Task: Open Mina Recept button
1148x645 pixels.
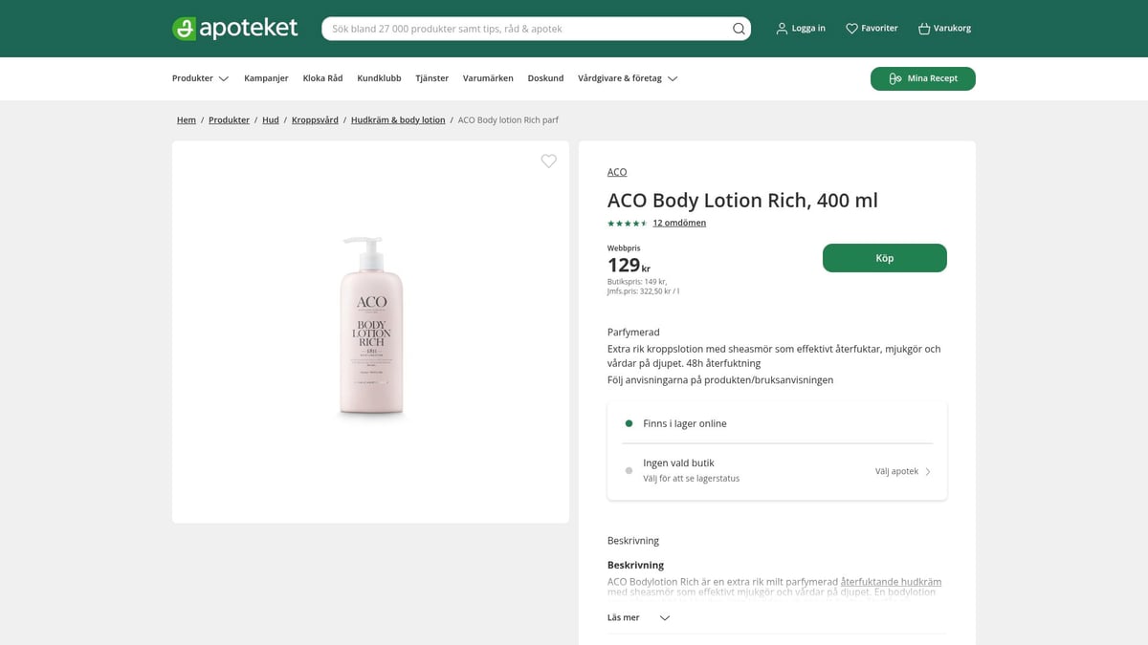Action: (923, 78)
